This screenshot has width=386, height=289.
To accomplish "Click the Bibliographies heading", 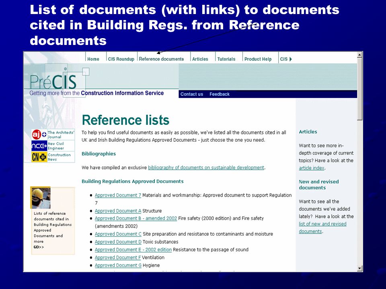I will click(99, 154).
